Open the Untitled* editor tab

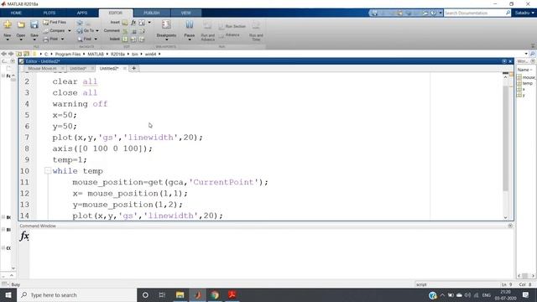[x=78, y=69]
